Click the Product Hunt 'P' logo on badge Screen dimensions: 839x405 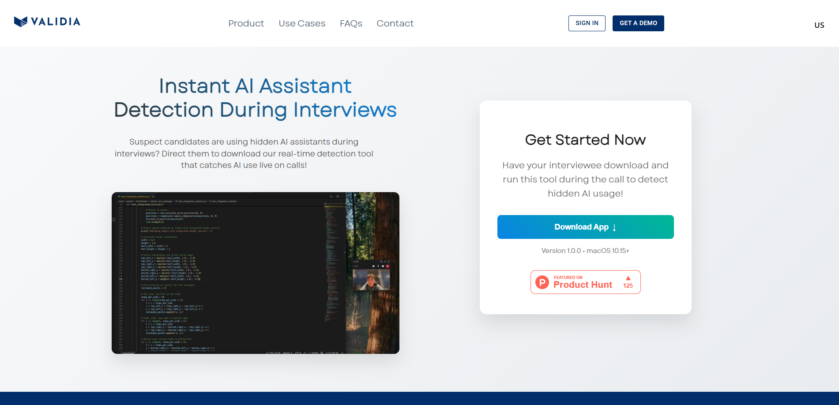pos(542,282)
